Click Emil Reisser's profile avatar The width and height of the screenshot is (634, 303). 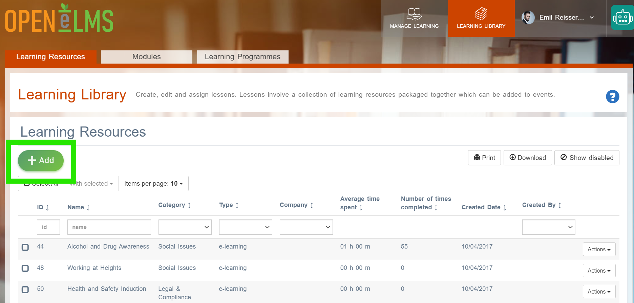528,18
